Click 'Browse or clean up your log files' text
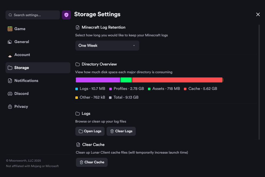This screenshot has width=265, height=177. [101, 121]
